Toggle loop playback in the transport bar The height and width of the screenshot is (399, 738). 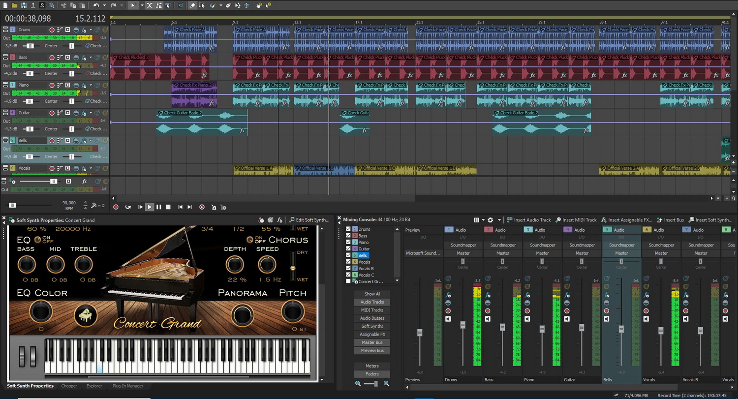128,207
